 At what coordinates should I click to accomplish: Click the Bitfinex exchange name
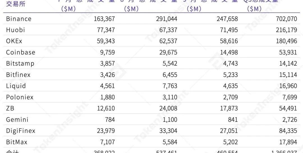[x=18, y=75]
